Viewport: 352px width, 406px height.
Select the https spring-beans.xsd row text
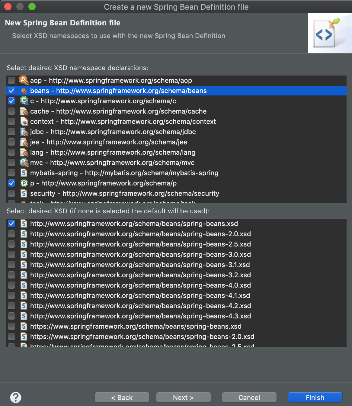point(136,326)
